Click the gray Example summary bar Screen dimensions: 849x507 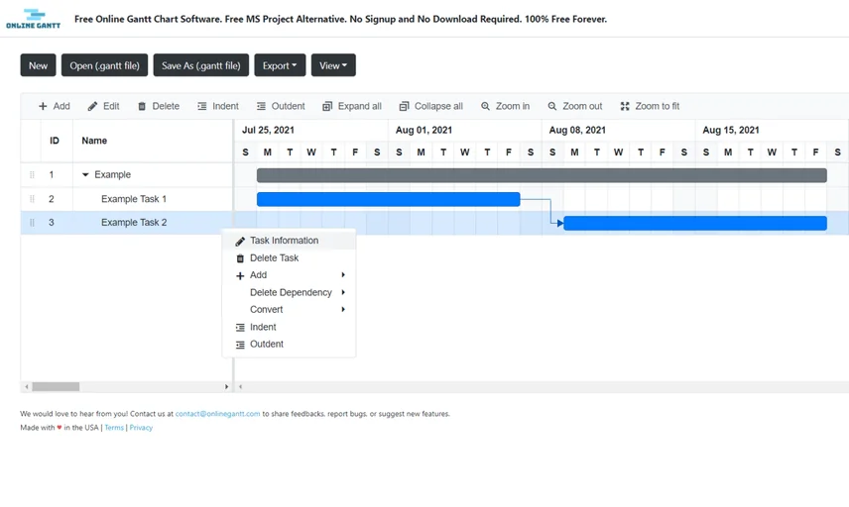click(x=542, y=175)
